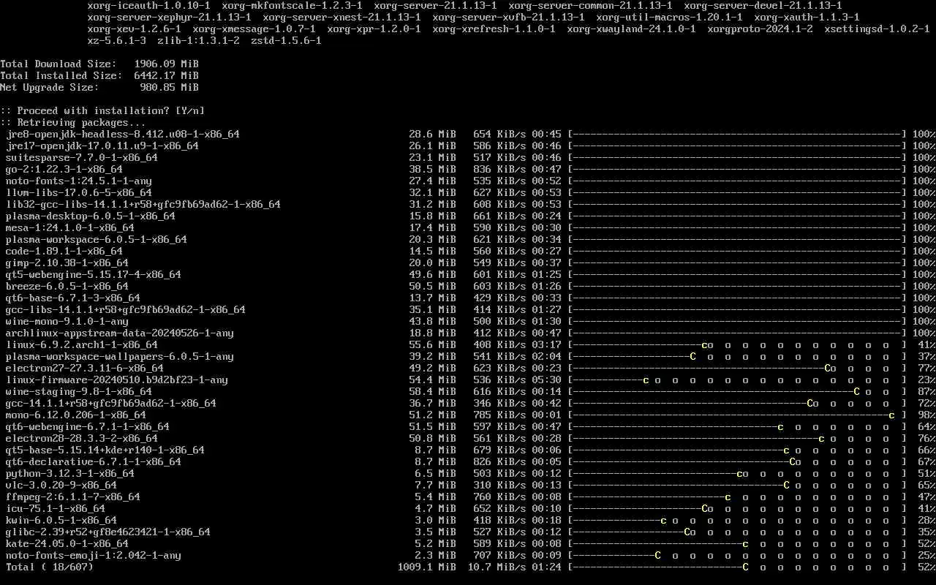936x585 pixels.
Task: Select package "xorg-server-xephyr-21.1.13-1"
Action: pyautogui.click(x=170, y=17)
